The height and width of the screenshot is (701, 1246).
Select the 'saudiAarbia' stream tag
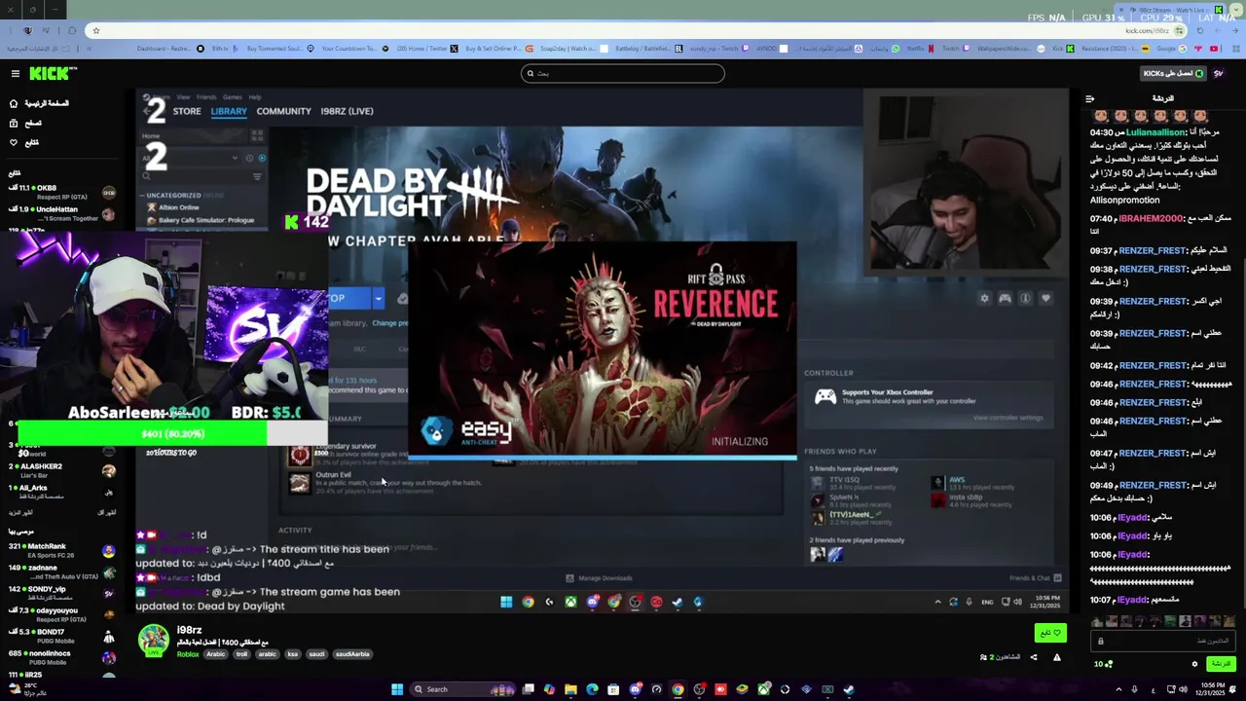(x=352, y=654)
